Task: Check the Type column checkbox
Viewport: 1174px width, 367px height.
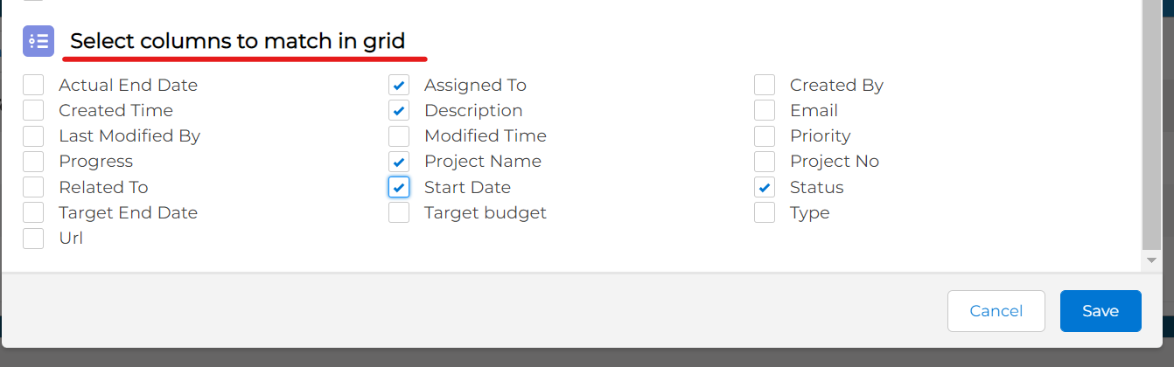Action: click(765, 212)
